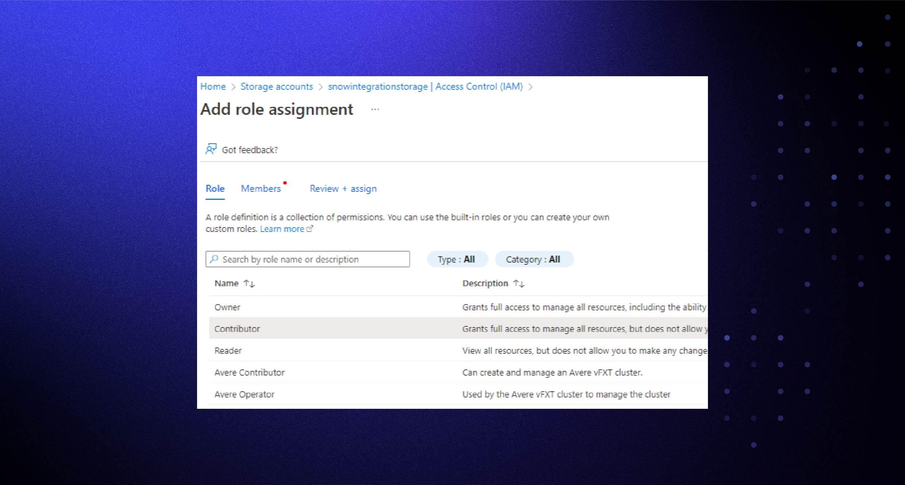The height and width of the screenshot is (485, 905).
Task: Select the Contributor role row
Action: pos(237,329)
